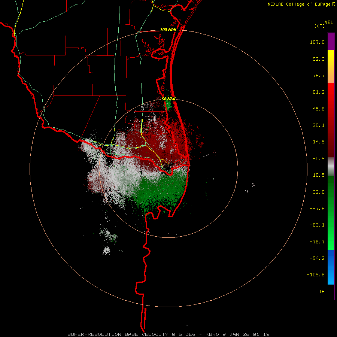Click the 01:19 timestamp in the caption
The height and width of the screenshot is (337, 337).
coord(261,334)
